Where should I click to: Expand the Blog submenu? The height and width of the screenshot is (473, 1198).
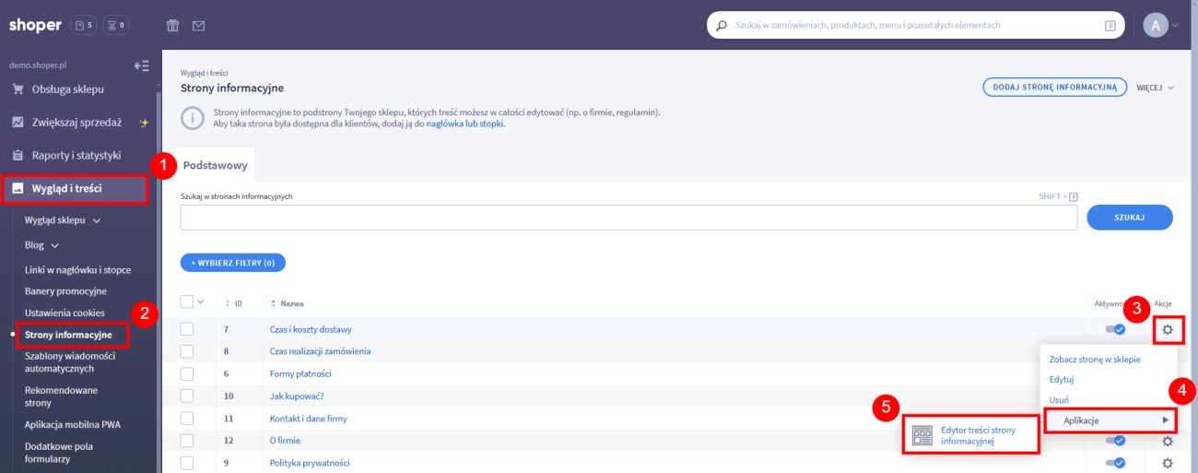click(41, 246)
